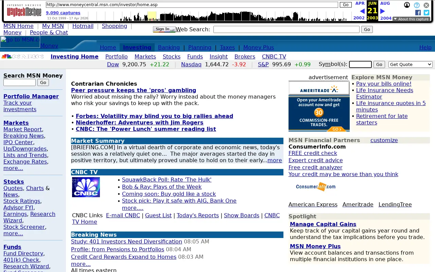
Task: Open the Wayback help question-mark icon
Action: pos(417,5)
